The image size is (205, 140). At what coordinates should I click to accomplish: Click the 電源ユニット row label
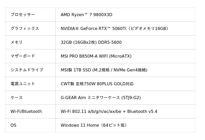tap(23, 84)
